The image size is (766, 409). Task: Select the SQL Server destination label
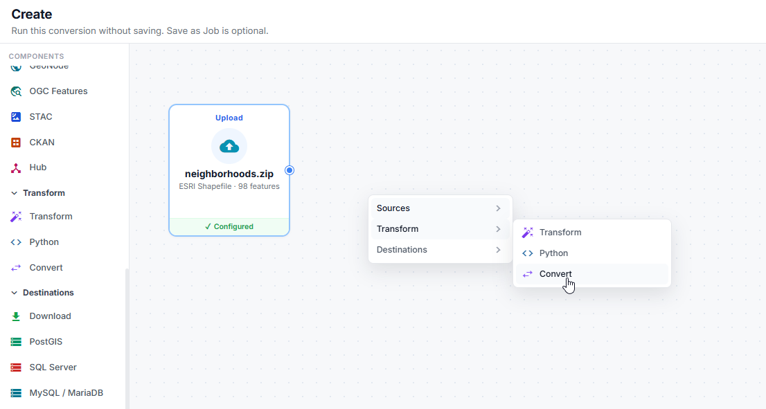tap(53, 367)
